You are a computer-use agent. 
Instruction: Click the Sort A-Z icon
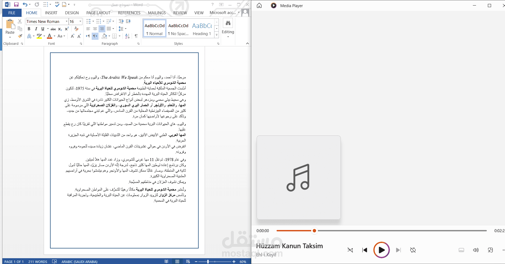click(x=128, y=36)
